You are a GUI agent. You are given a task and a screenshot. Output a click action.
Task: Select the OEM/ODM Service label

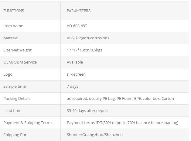click(x=20, y=62)
